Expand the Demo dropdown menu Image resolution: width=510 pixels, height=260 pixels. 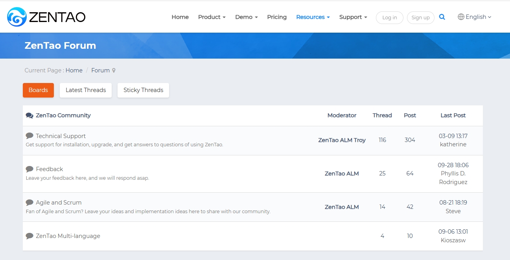tap(247, 17)
